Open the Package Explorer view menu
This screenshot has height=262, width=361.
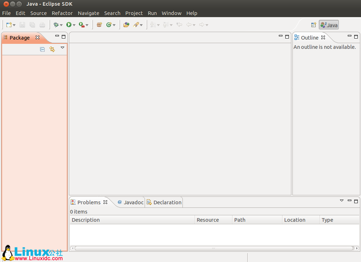(x=62, y=47)
